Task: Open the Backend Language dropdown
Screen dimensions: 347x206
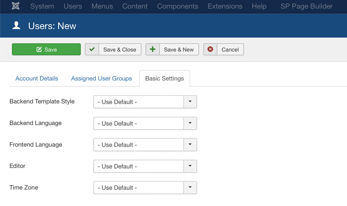Action: point(190,123)
